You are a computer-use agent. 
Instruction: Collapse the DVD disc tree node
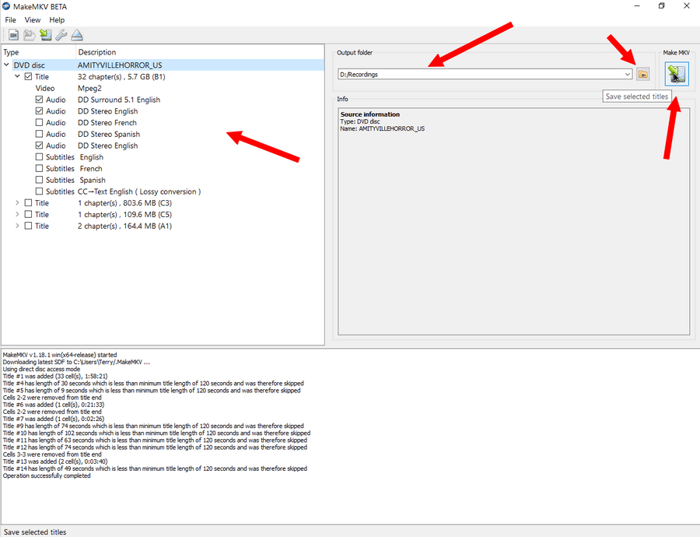click(7, 65)
